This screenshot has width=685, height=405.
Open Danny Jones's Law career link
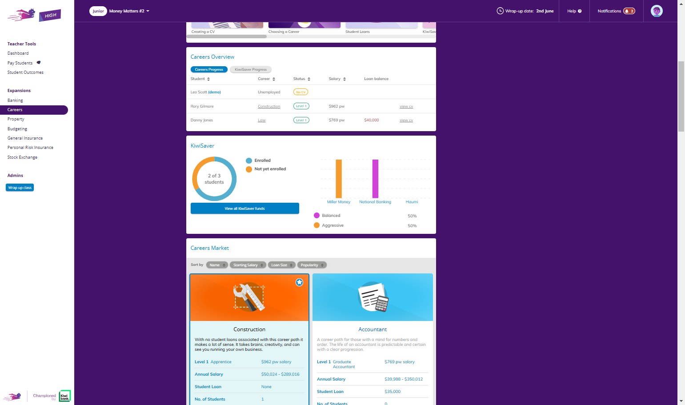pos(262,120)
